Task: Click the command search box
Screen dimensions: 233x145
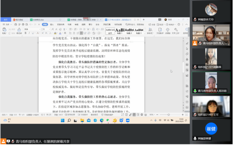Action: [135, 24]
